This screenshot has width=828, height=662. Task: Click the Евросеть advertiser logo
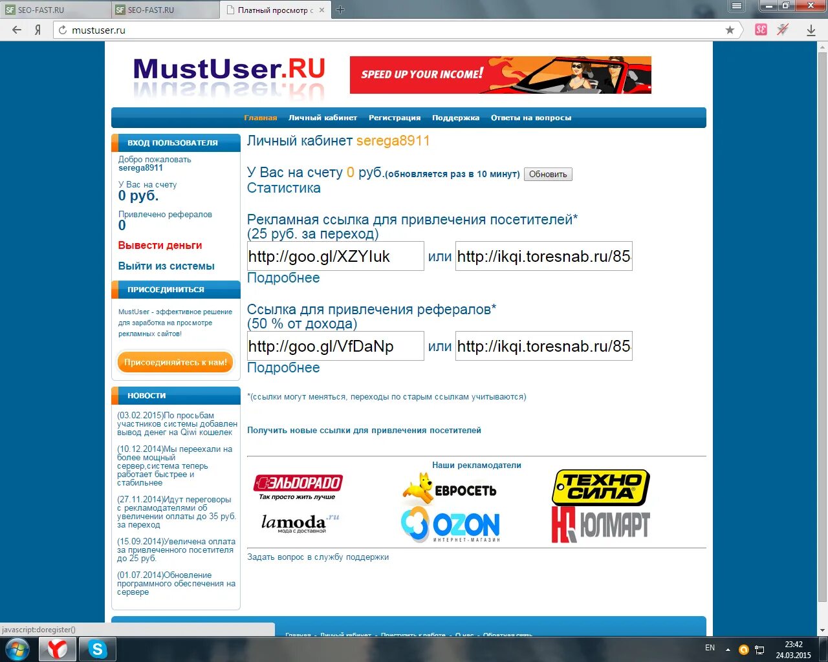click(450, 489)
